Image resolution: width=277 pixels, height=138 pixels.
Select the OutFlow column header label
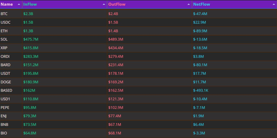(x=117, y=4)
